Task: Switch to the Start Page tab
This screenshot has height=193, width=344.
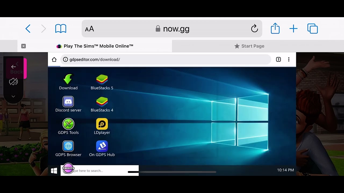Action: click(x=249, y=46)
